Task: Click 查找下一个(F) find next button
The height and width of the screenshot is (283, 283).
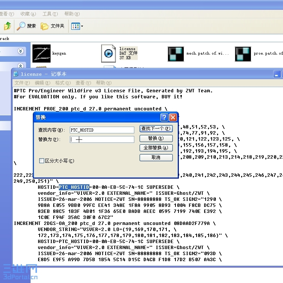Action: pos(156,128)
